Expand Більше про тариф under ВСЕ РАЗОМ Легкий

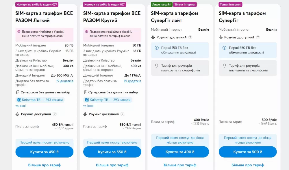click(x=45, y=165)
